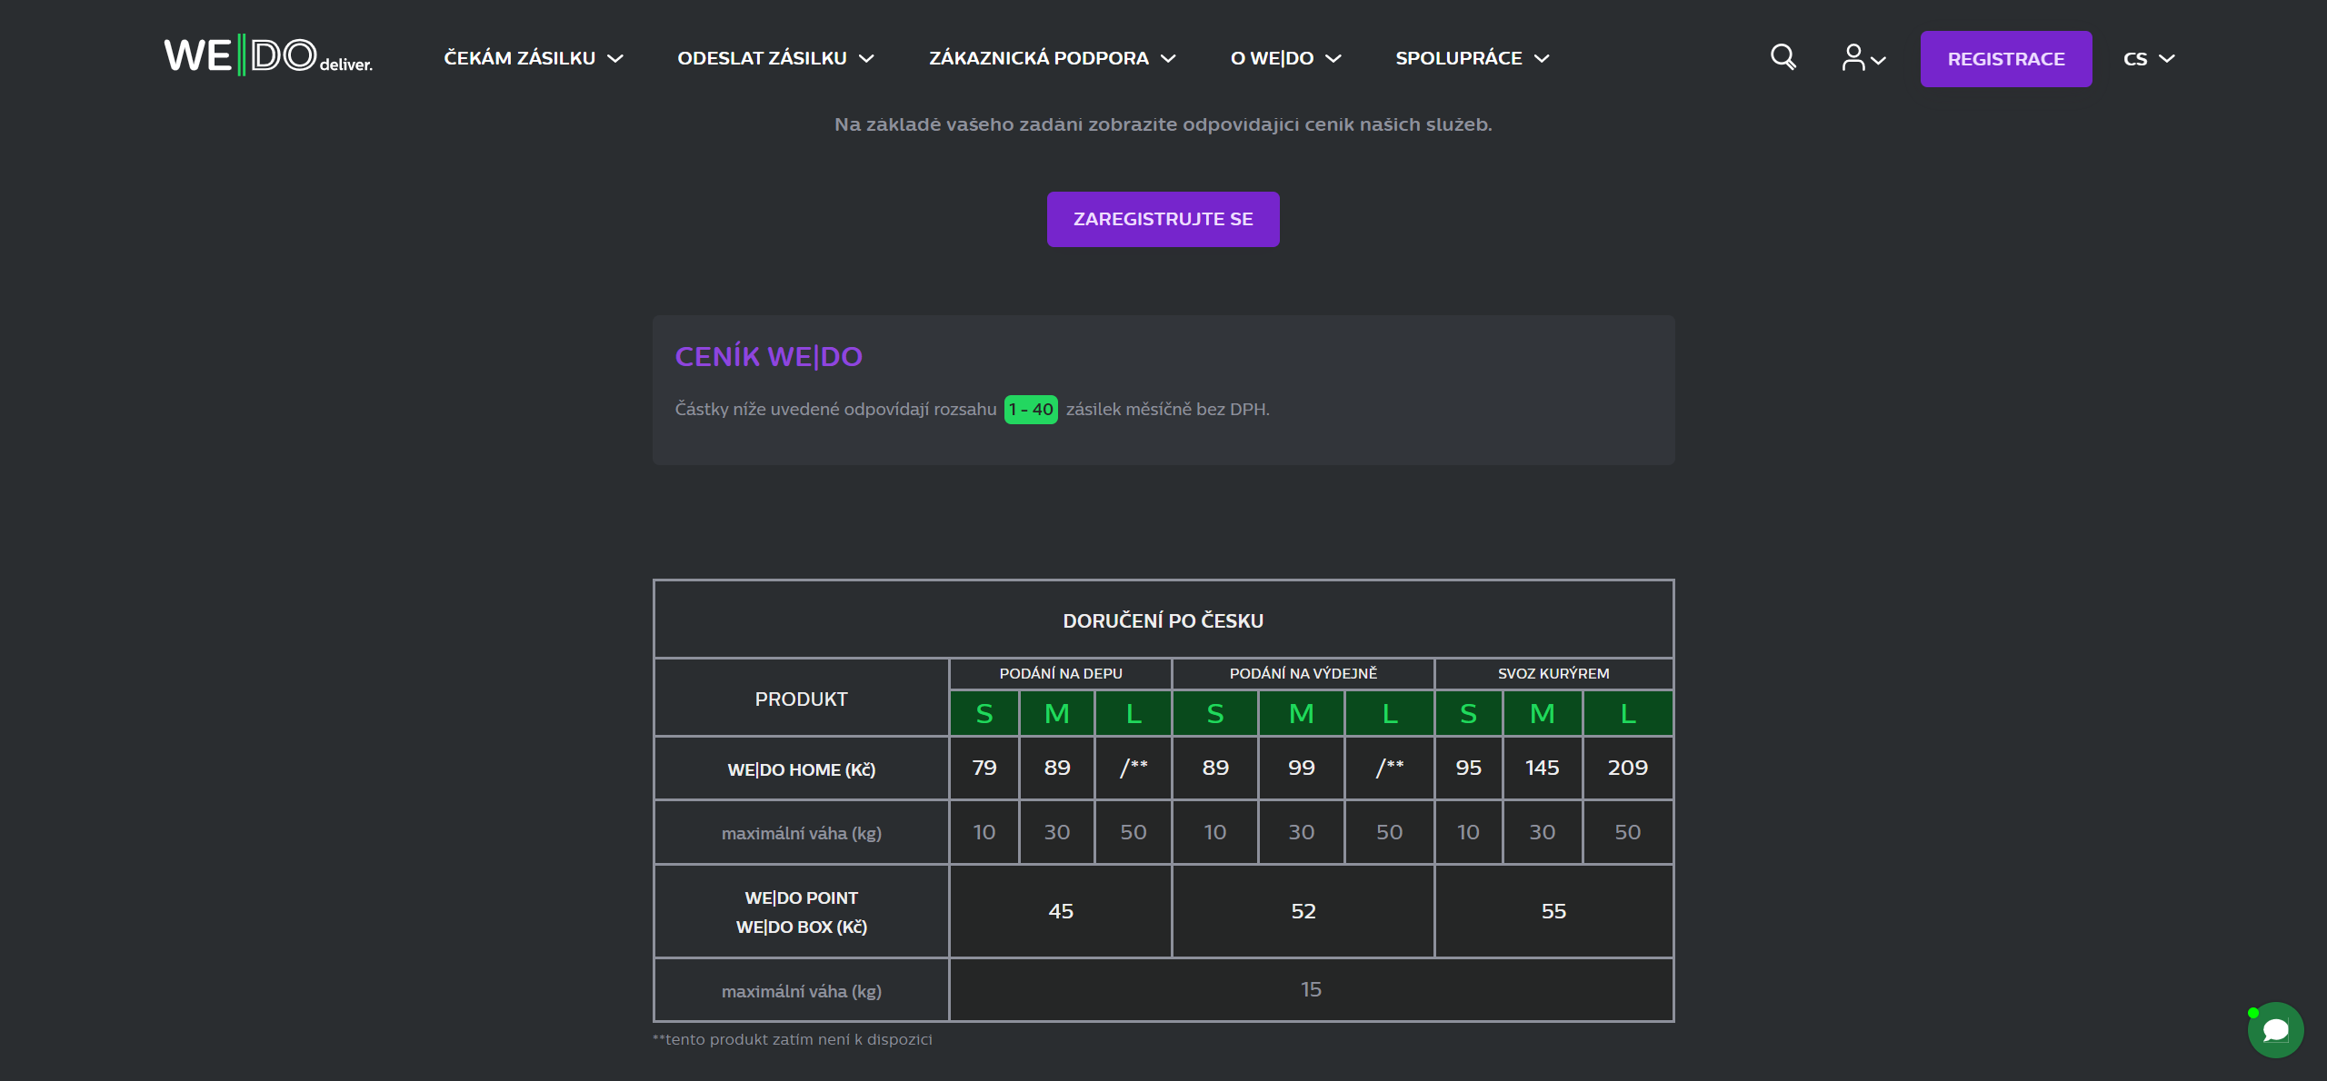Select the L size under Svoz kurýrem

click(x=1627, y=714)
